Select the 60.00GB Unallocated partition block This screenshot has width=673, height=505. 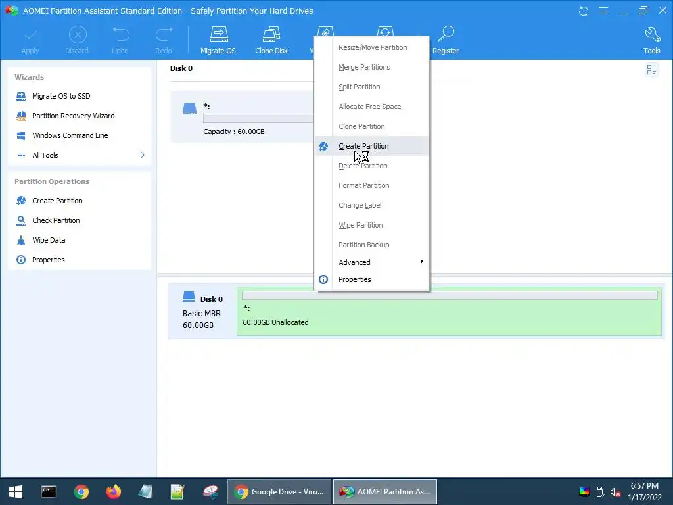tap(449, 311)
